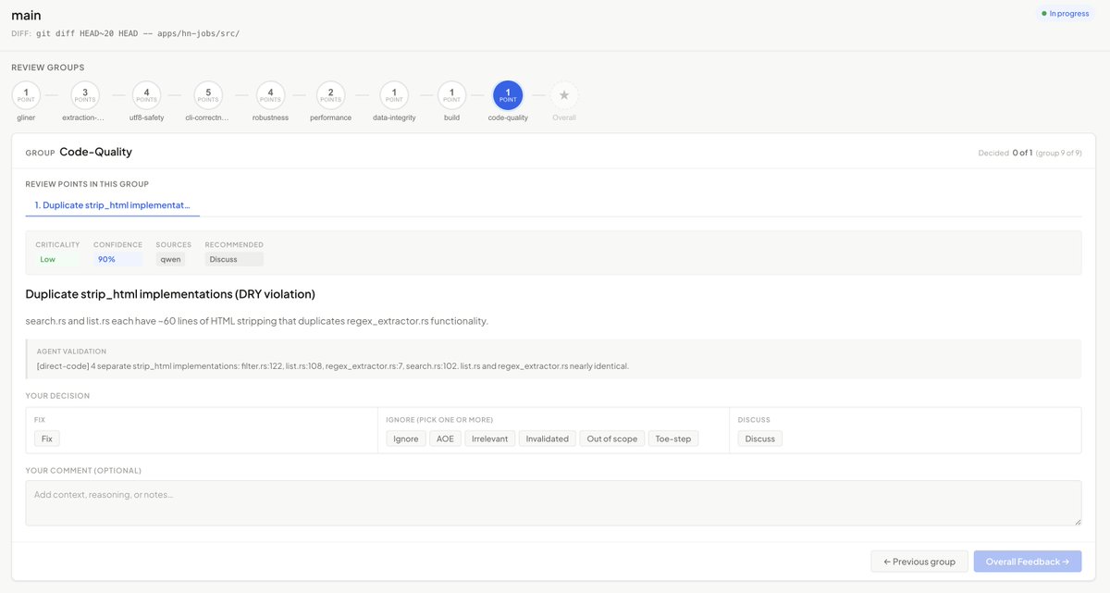Open the robustness review group step
This screenshot has height=593, width=1110.
(270, 94)
